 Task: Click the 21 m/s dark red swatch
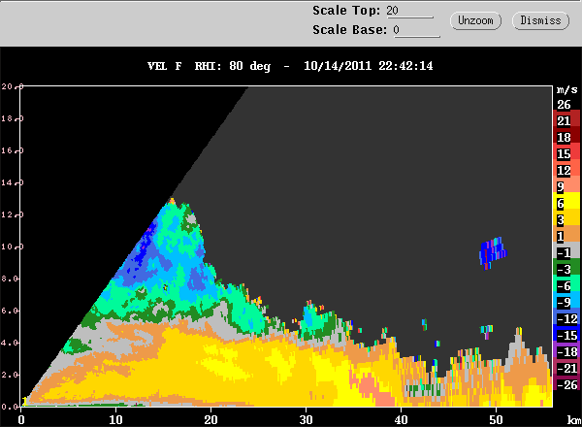point(566,120)
